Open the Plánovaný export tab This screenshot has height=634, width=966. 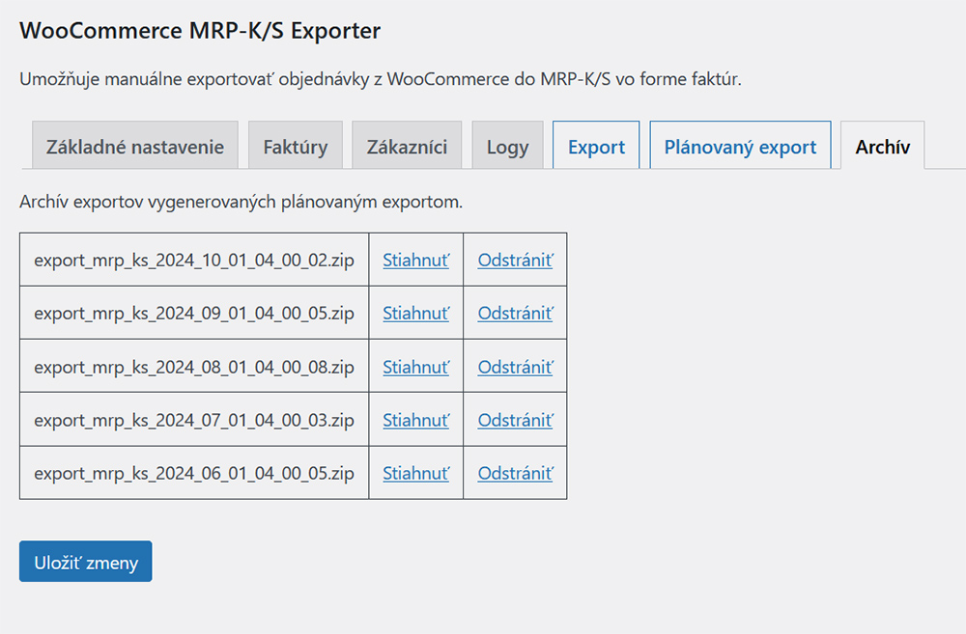tap(740, 146)
